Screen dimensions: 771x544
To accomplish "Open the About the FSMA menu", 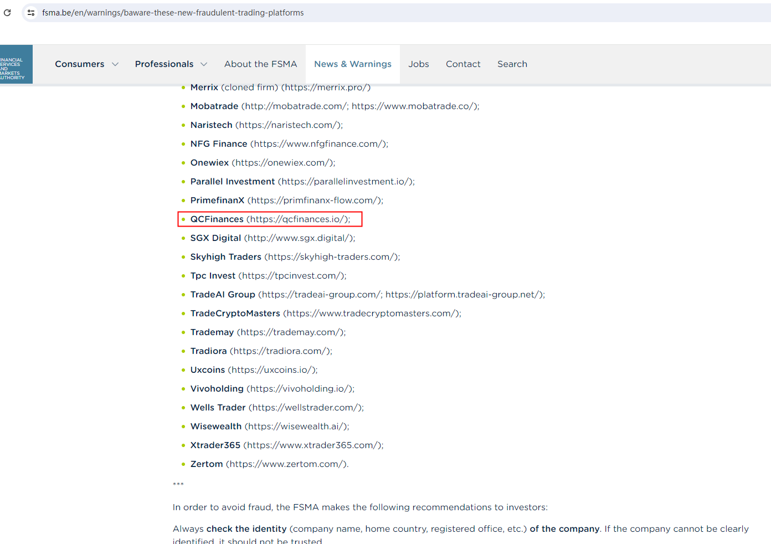I will click(x=260, y=64).
